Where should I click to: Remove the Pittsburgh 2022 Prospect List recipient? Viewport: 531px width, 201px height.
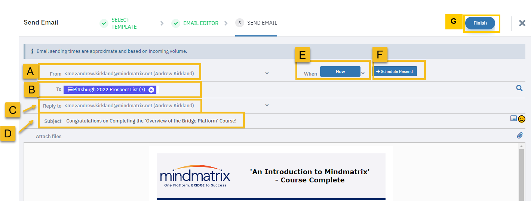click(151, 90)
